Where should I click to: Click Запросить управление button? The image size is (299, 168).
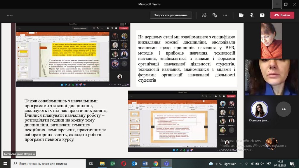point(171,15)
